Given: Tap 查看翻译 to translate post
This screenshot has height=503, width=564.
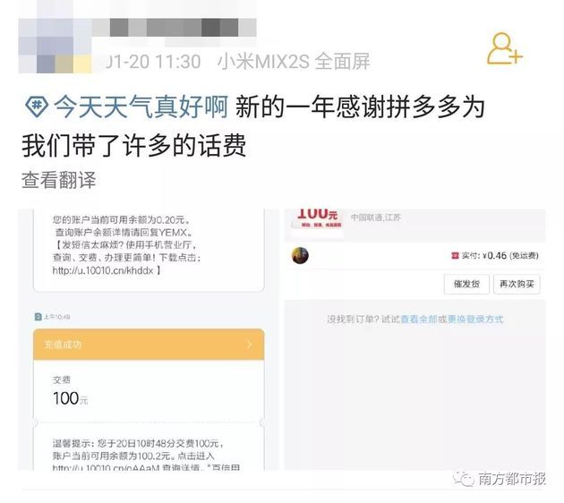Looking at the screenshot, I should coord(59,179).
